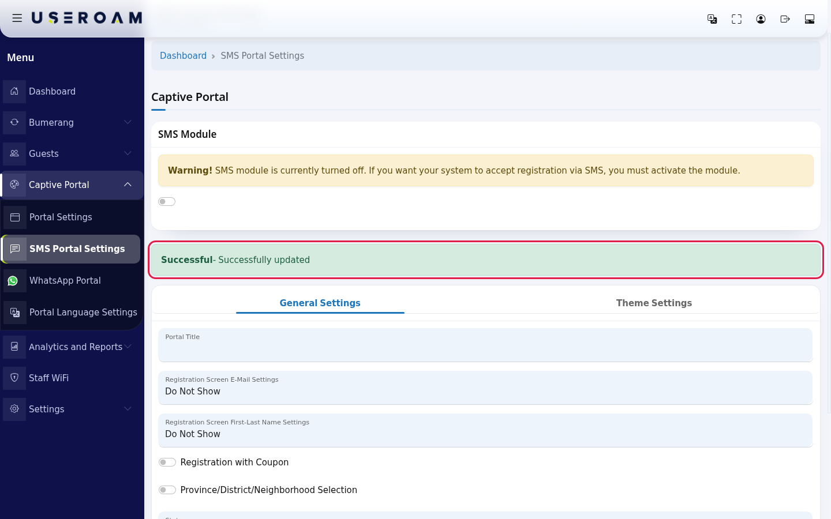The width and height of the screenshot is (831, 519).
Task: Open the hamburger menu icon
Action: pos(17,18)
